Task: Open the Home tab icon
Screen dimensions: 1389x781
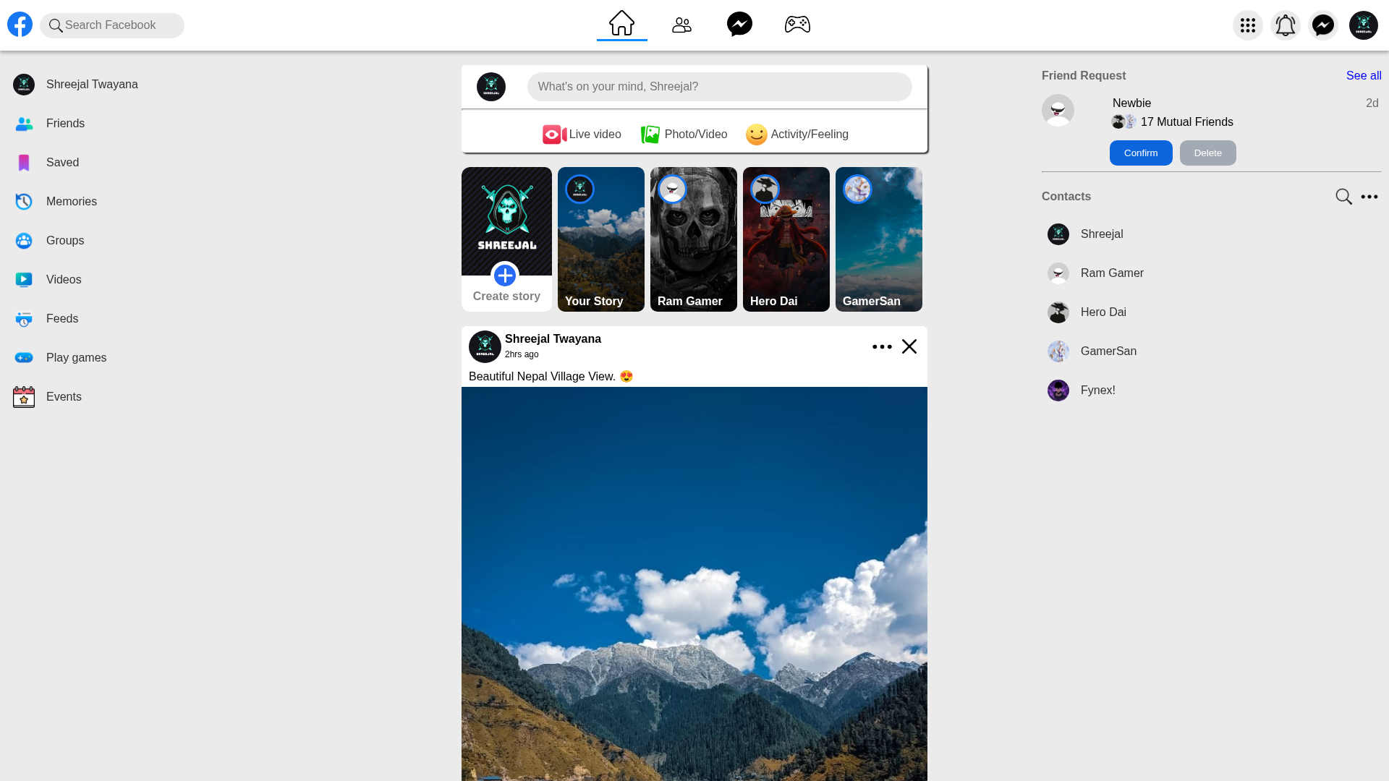Action: point(621,23)
